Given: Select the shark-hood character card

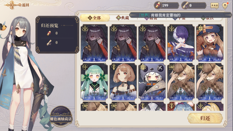Looking at the screenshot, I should (x=152, y=81).
